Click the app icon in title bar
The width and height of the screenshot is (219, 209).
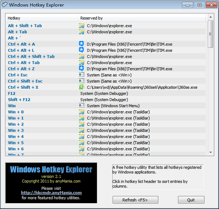pos(5,5)
